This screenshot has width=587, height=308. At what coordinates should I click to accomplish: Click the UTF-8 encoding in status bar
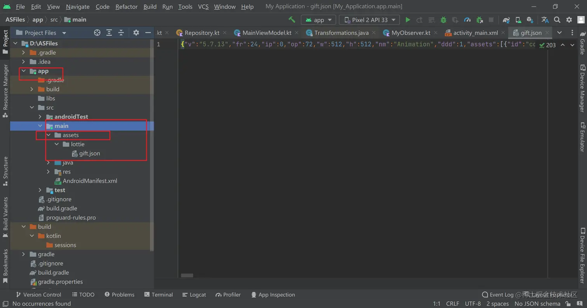[x=473, y=304]
